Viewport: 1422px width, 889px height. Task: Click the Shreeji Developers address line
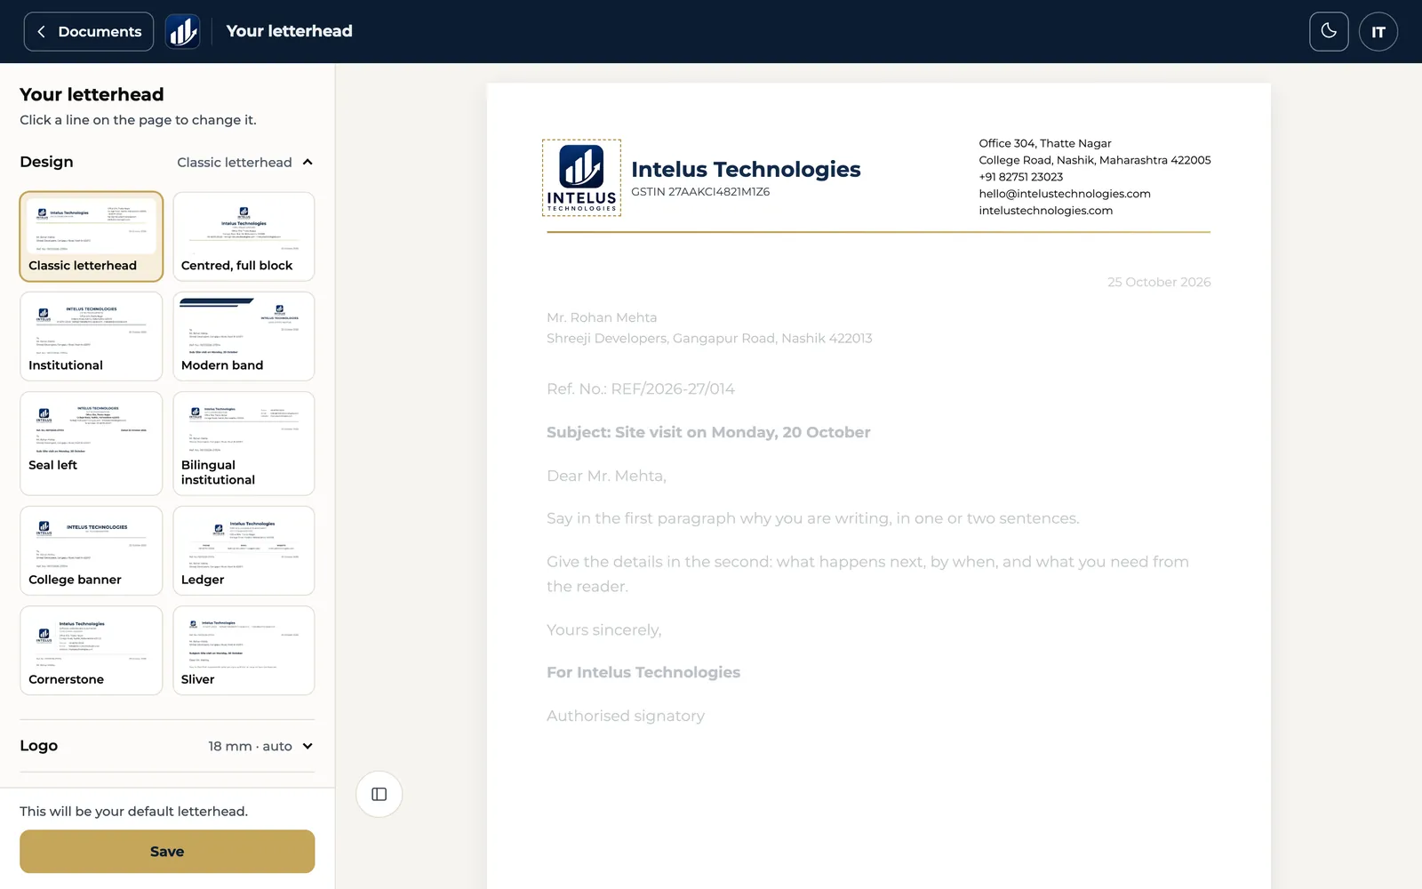709,338
